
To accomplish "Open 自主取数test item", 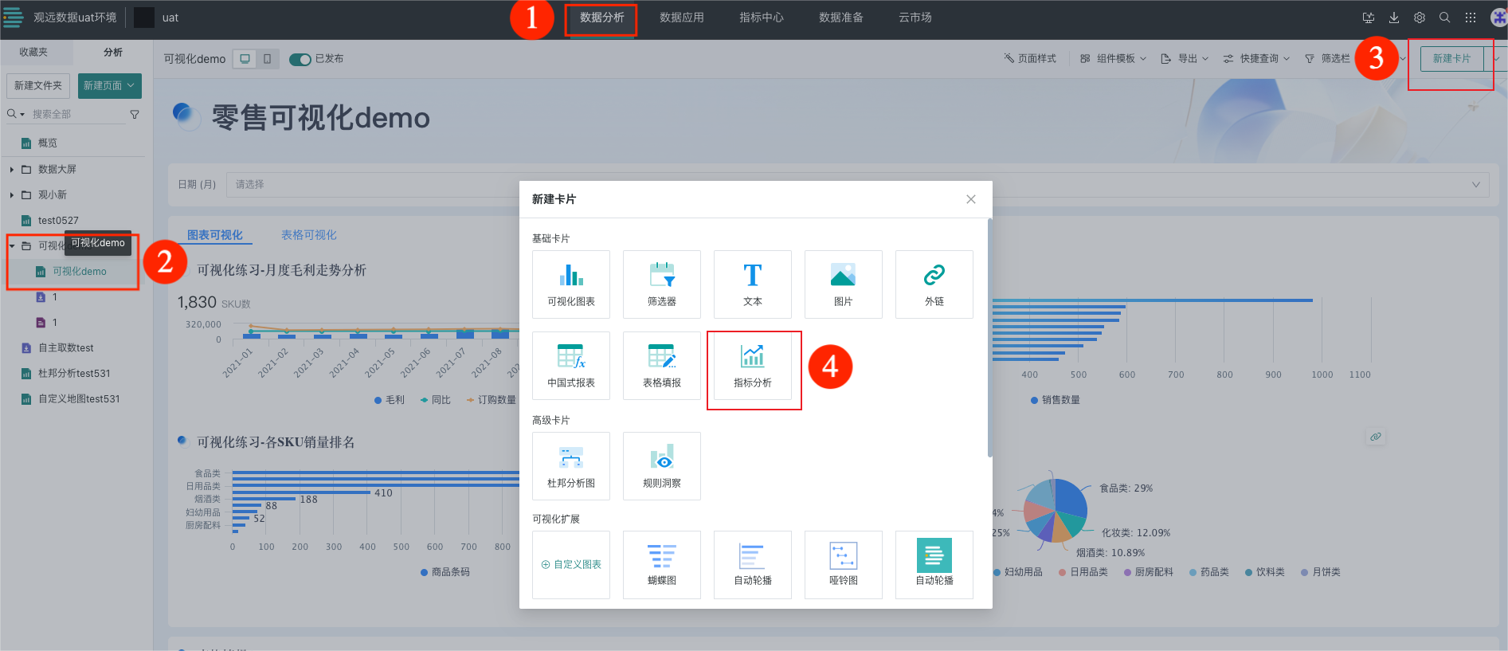I will 66,348.
